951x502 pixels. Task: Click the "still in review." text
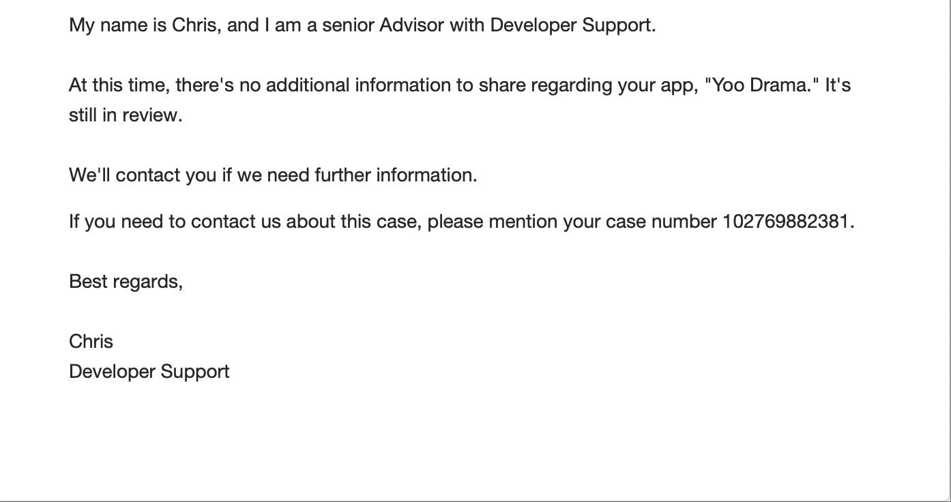(x=126, y=115)
